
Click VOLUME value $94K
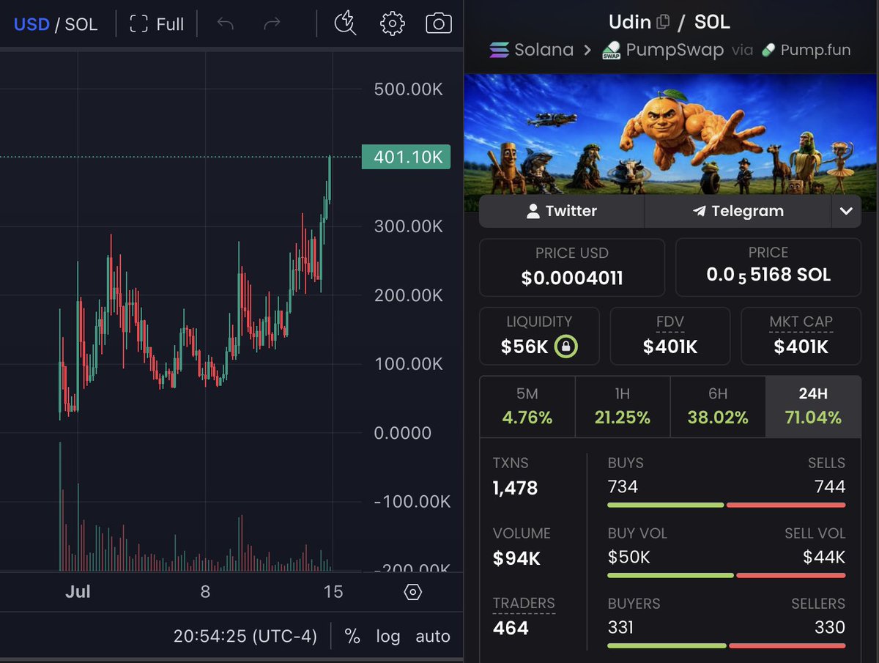pos(516,558)
